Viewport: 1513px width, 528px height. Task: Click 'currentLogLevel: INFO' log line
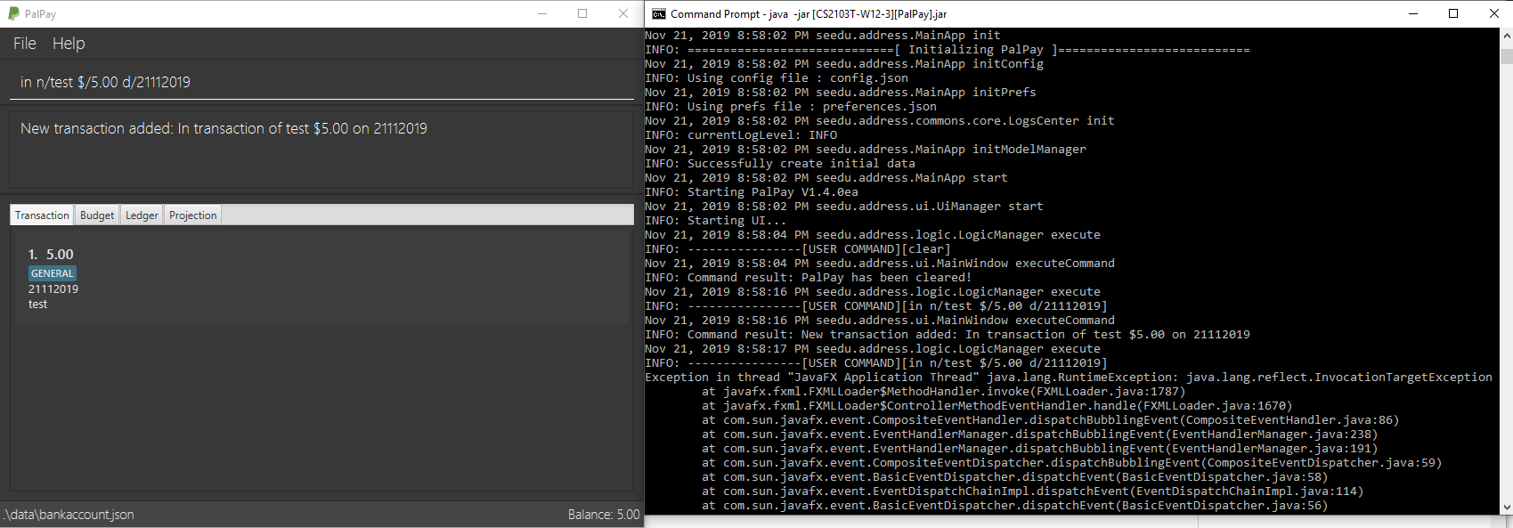coord(741,135)
